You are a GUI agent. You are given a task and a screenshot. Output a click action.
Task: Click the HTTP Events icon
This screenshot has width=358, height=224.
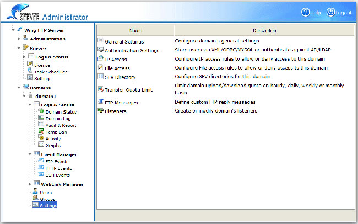pos(41,167)
